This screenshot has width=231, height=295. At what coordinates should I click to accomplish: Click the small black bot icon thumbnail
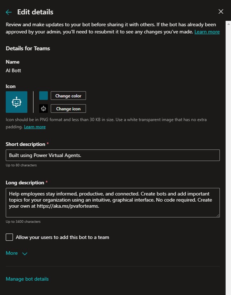click(x=43, y=108)
